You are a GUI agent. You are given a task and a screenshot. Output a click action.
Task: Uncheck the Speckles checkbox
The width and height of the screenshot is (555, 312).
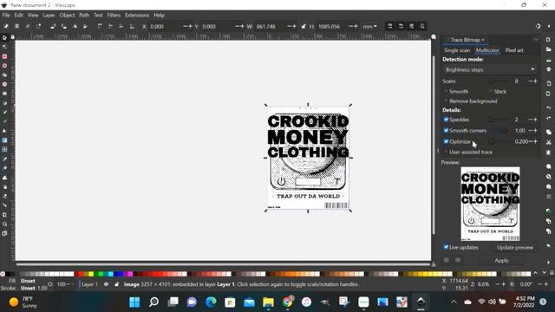pos(446,120)
